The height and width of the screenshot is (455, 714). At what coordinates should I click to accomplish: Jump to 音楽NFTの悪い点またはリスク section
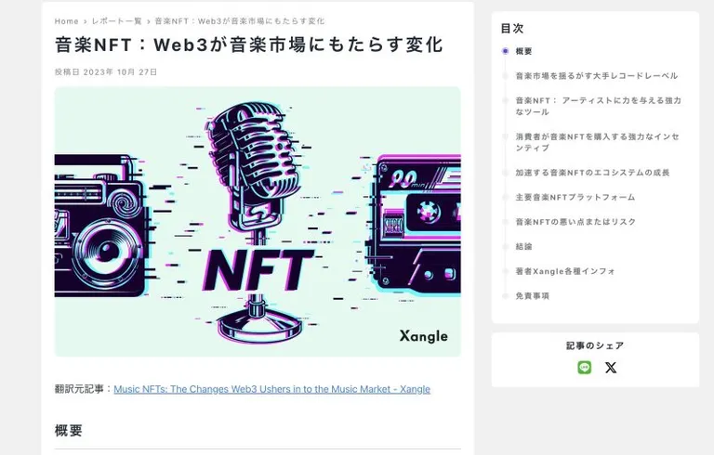click(x=575, y=222)
